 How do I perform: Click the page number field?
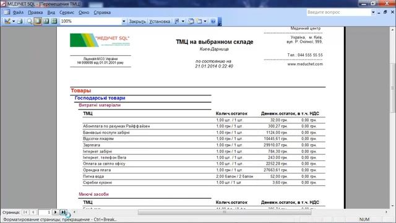pos(45,212)
